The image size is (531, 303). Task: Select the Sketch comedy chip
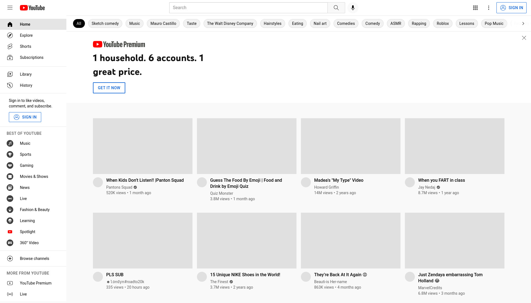[105, 23]
